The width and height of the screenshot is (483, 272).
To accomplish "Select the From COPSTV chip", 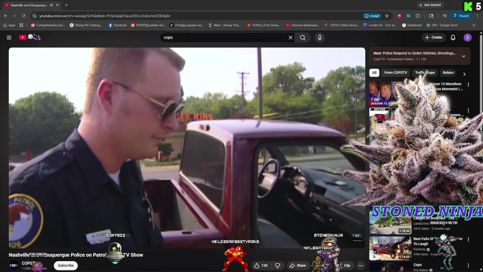I will tap(395, 73).
